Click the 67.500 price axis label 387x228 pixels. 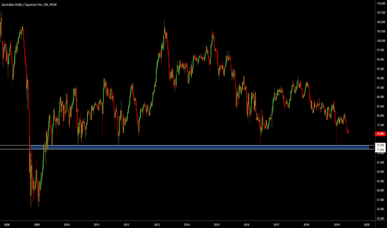coord(381,163)
